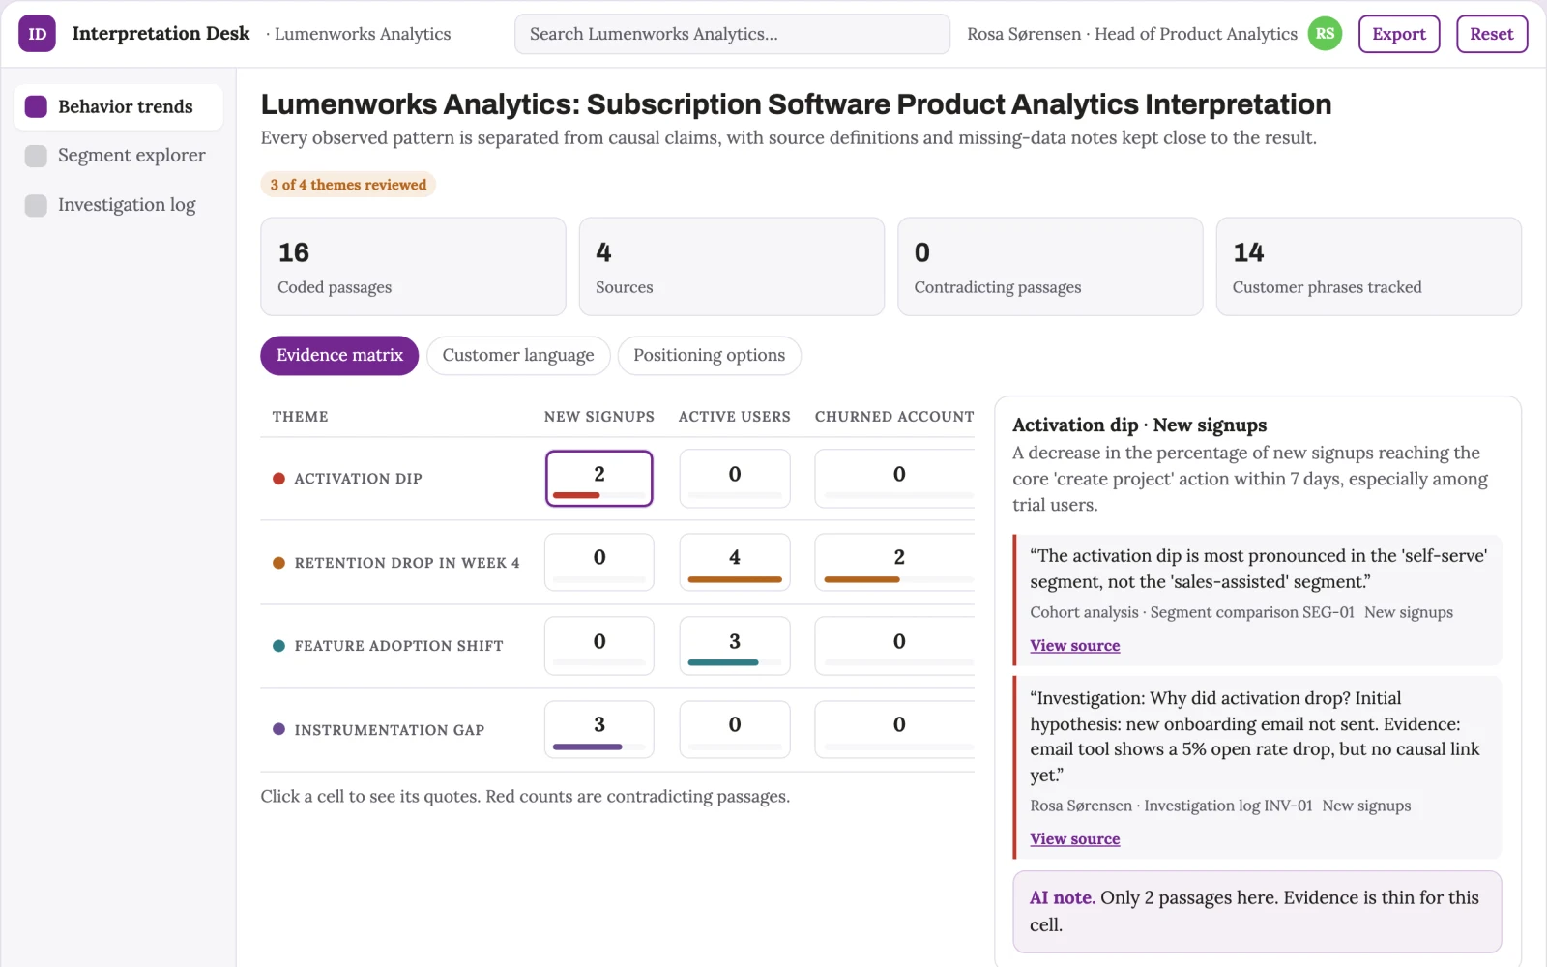Select Instrumentation gap New signups cell
Image resolution: width=1547 pixels, height=967 pixels.
coord(599,729)
